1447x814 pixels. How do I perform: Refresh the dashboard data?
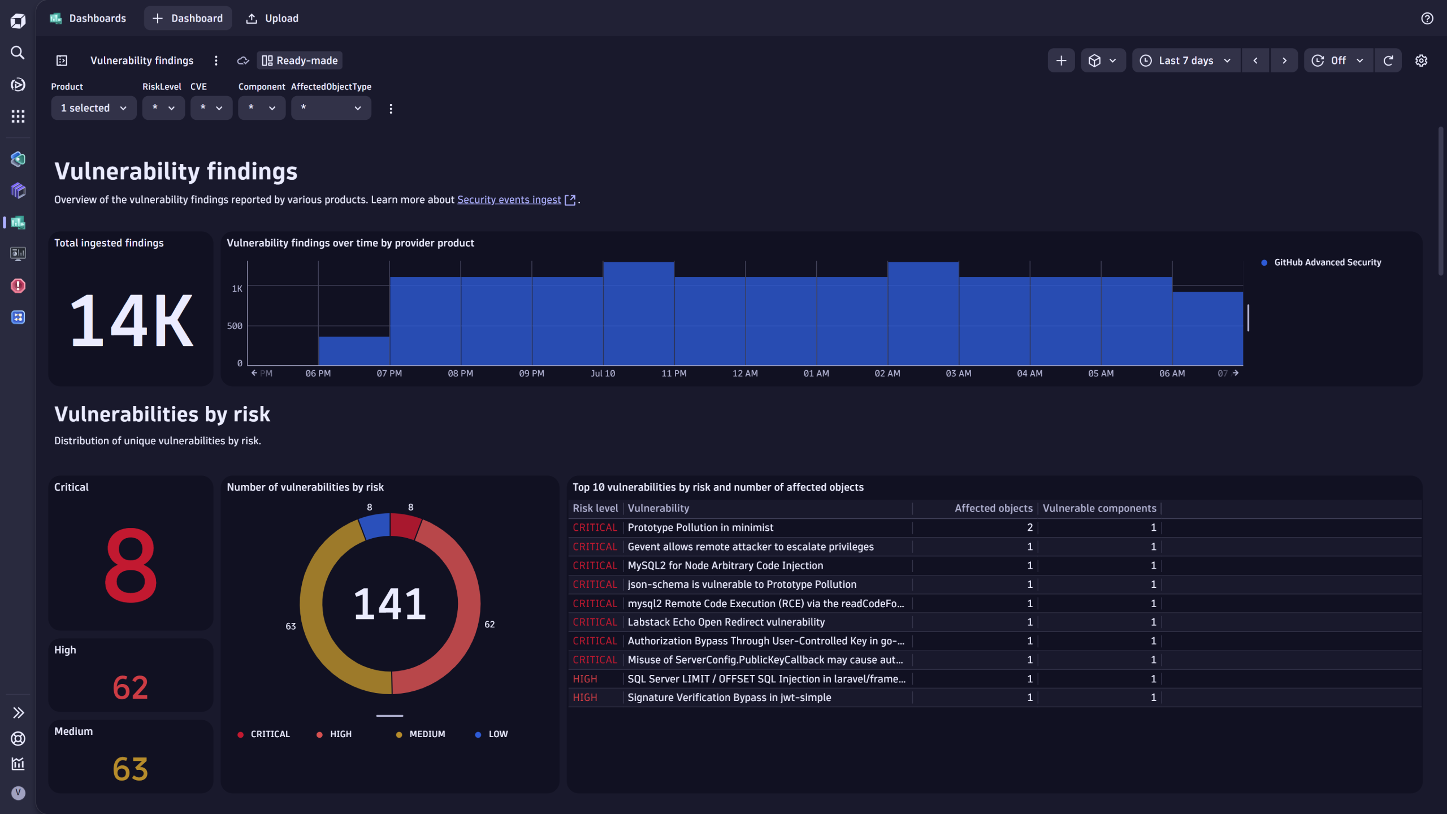tap(1388, 60)
